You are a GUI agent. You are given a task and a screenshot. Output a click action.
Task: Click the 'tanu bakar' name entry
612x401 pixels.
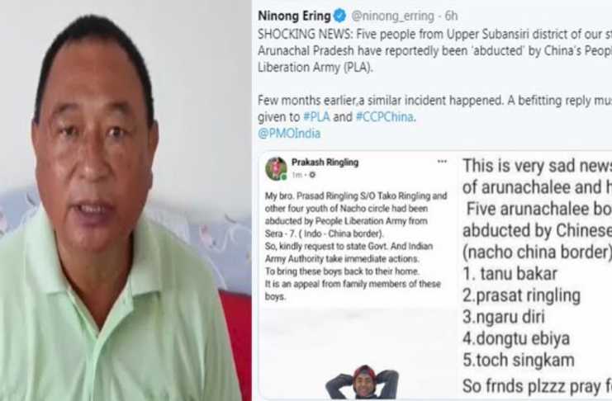click(510, 273)
